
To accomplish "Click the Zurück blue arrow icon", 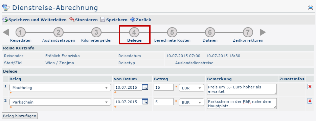I will [x=133, y=19].
